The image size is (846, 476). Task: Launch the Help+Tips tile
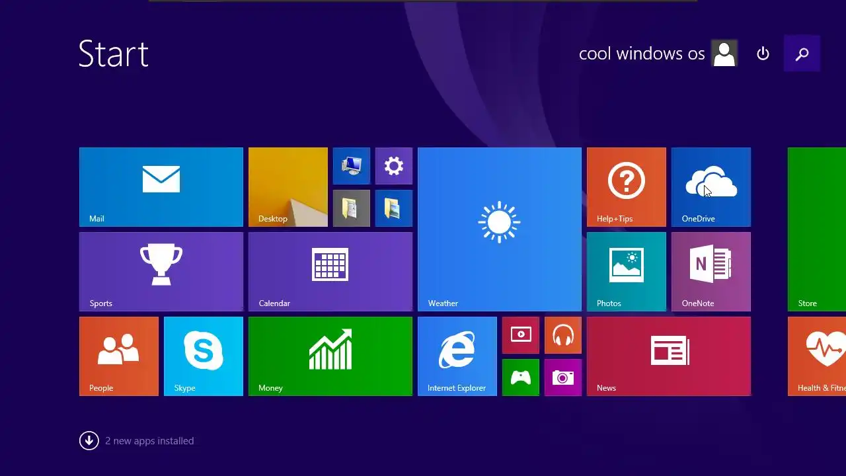[627, 187]
